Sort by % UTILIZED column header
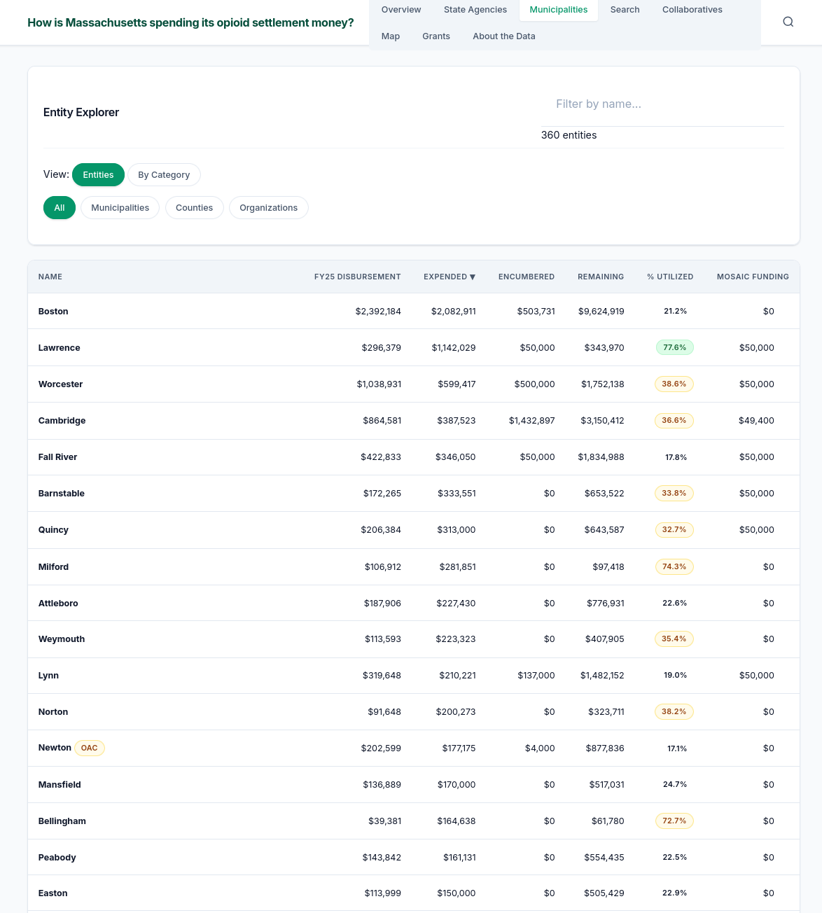 tap(670, 277)
